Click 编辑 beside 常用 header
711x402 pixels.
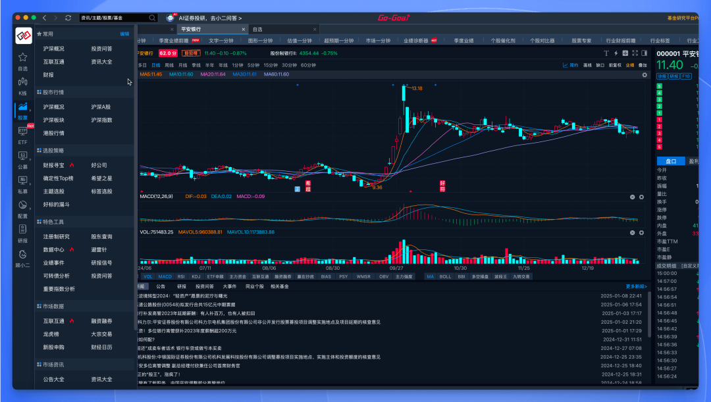124,34
